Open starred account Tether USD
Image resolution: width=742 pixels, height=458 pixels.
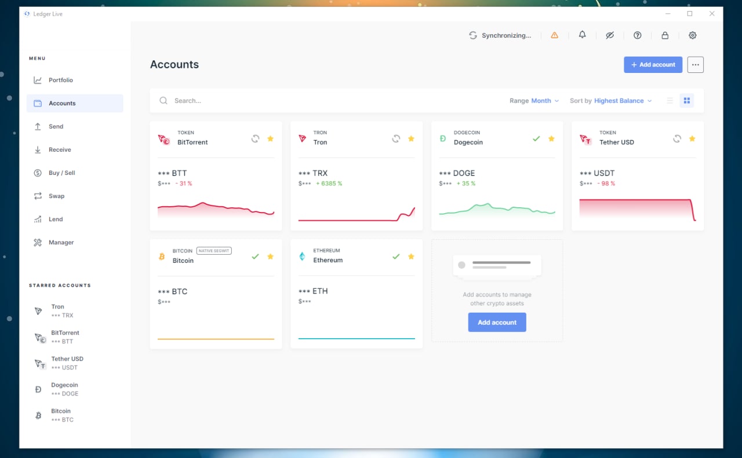point(75,363)
